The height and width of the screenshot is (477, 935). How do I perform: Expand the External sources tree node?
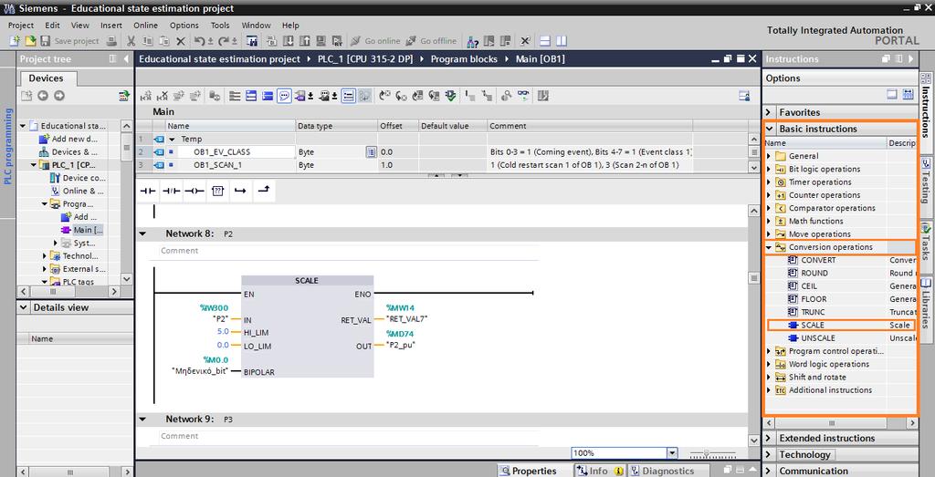point(45,269)
